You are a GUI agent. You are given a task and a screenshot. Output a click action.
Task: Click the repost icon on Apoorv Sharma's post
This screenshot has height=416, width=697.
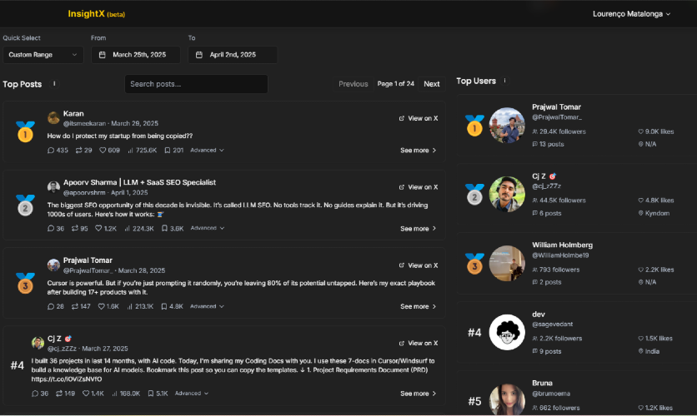pyautogui.click(x=75, y=229)
